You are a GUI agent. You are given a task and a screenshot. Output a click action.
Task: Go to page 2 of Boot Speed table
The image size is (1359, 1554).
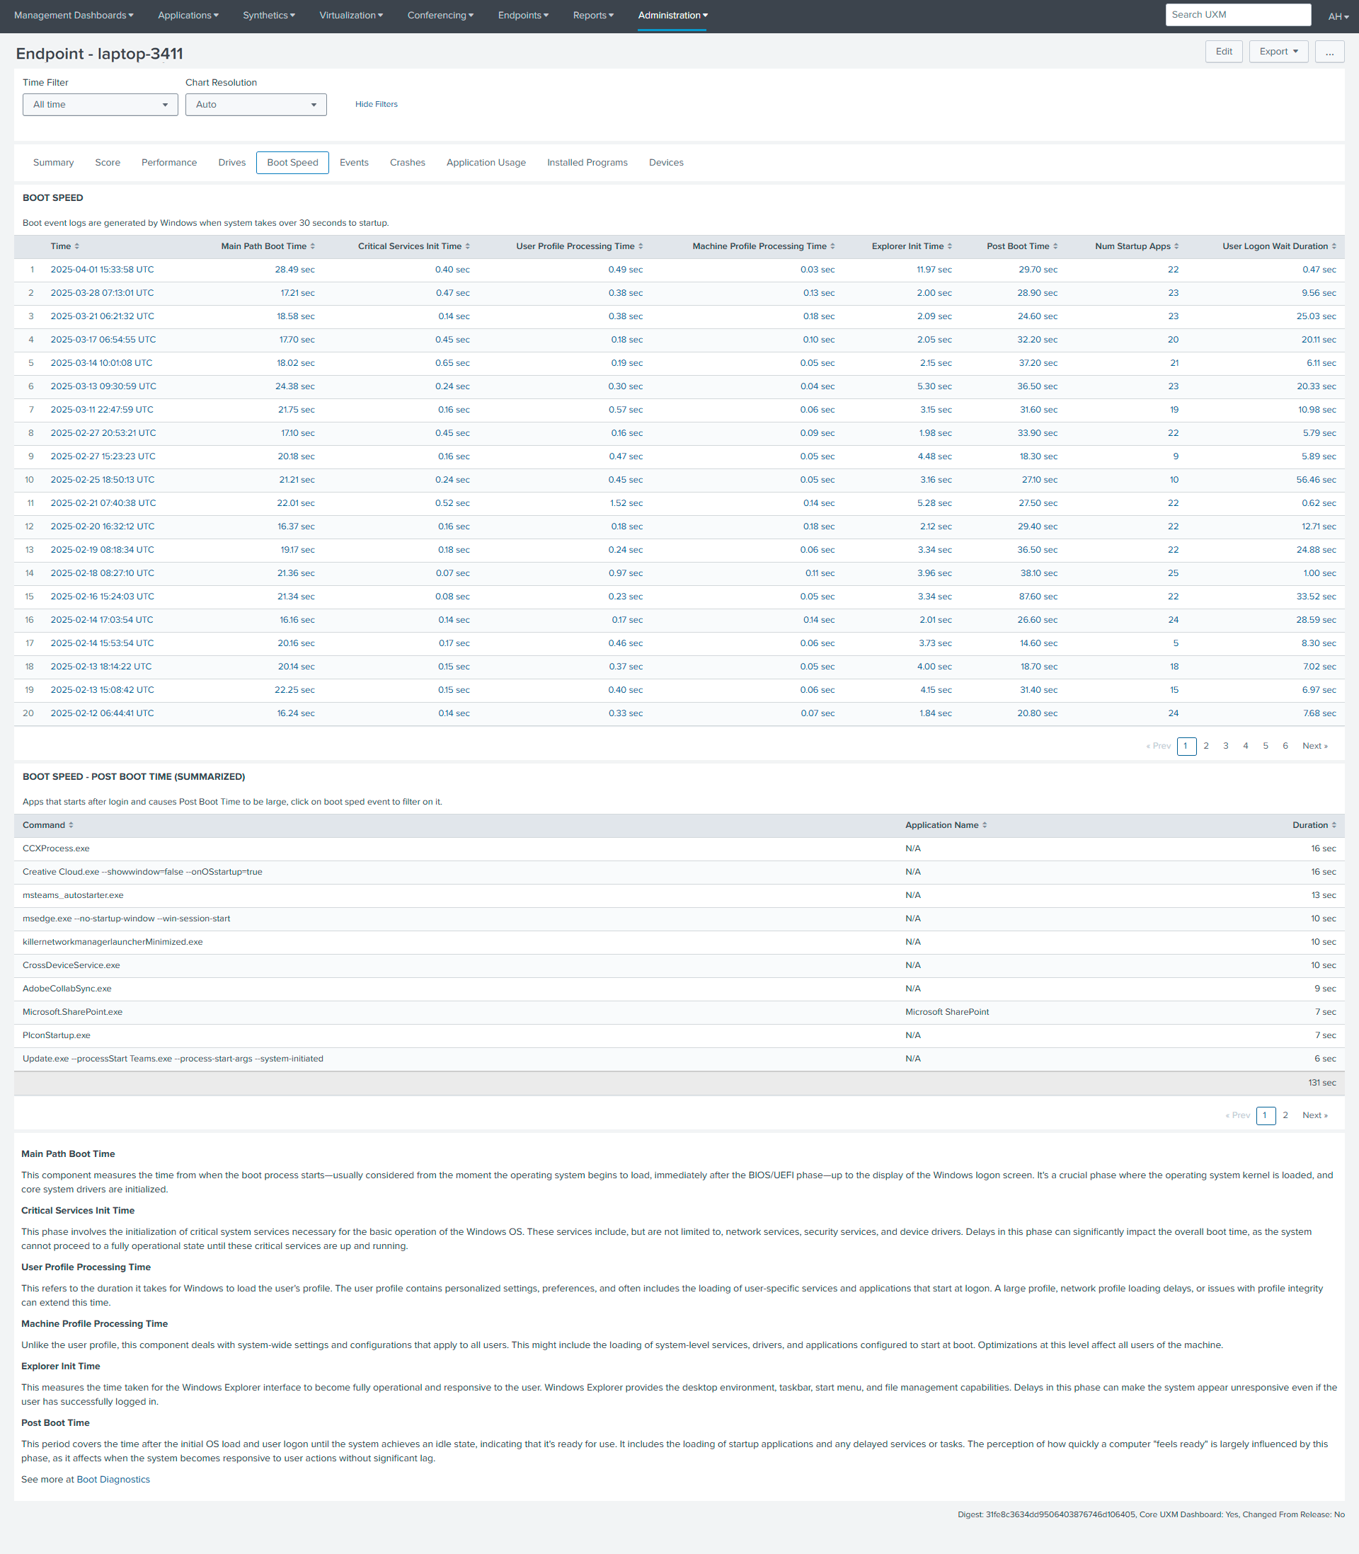pos(1206,746)
